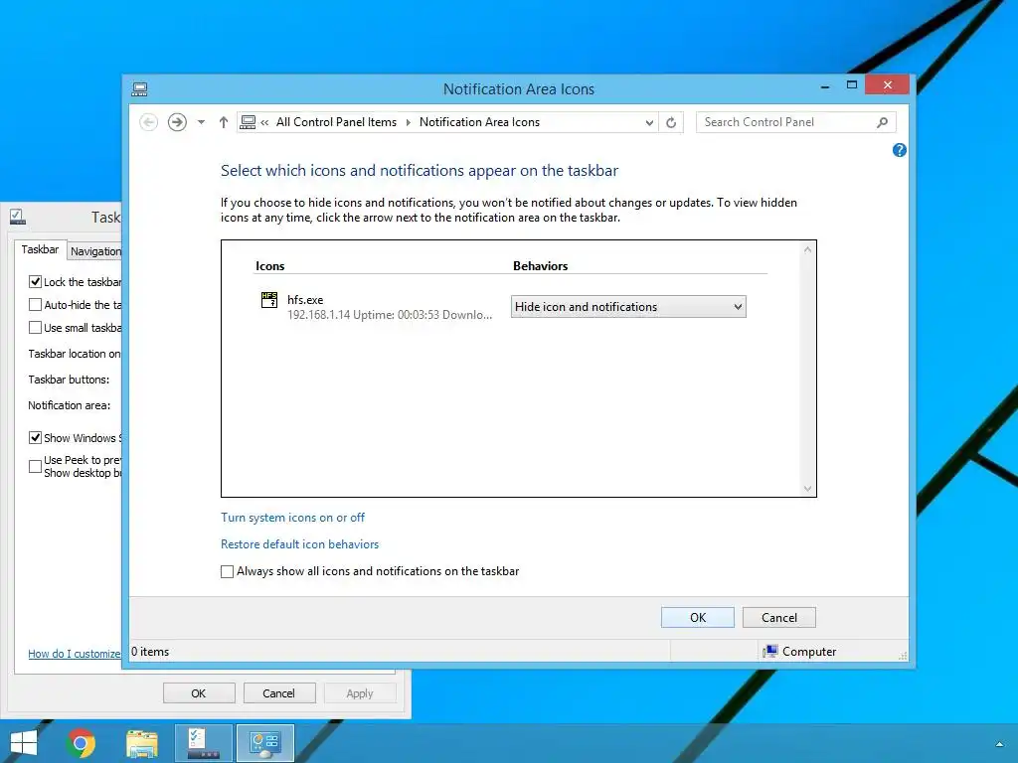The image size is (1018, 763).
Task: Click the Control Panel taskbar button
Action: tap(264, 743)
